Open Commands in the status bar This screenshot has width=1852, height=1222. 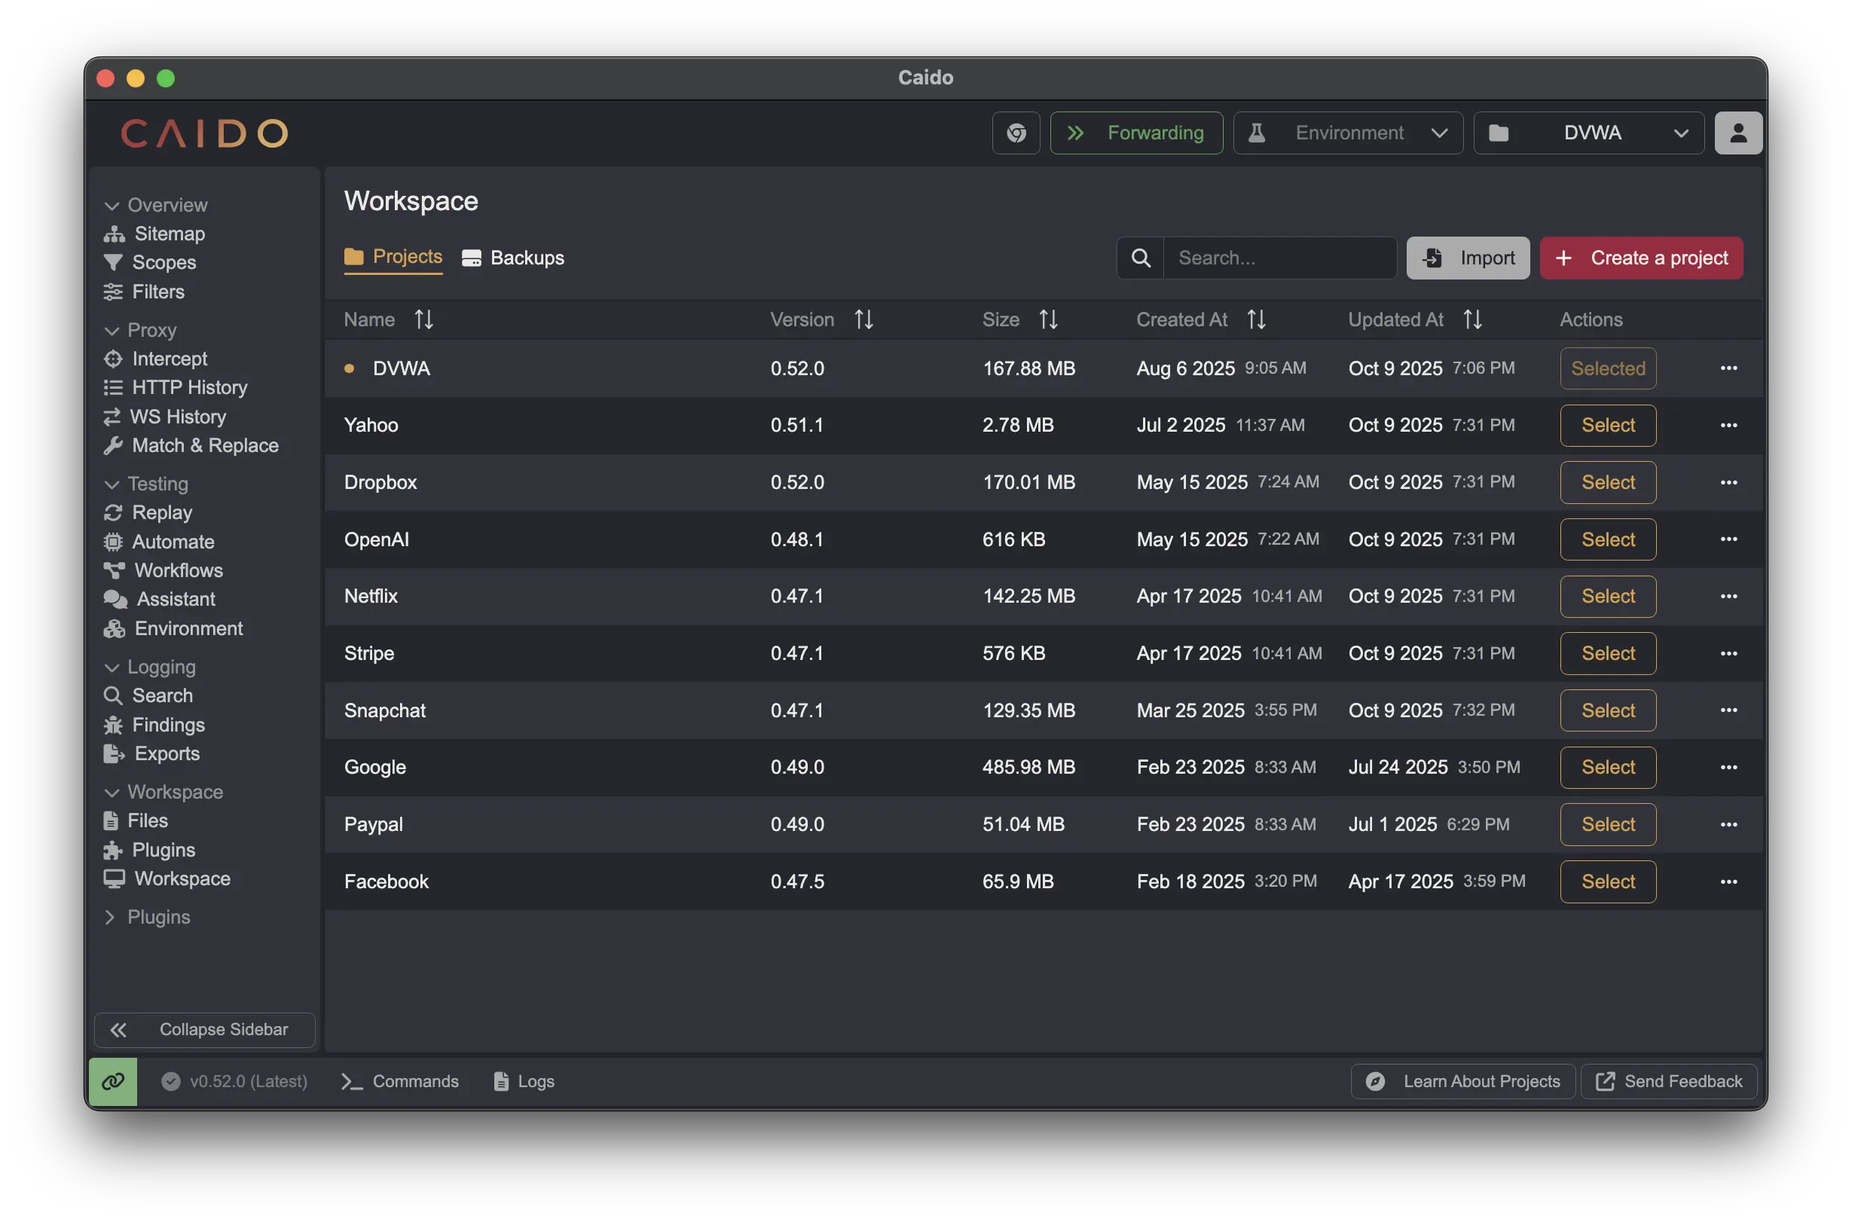click(400, 1082)
